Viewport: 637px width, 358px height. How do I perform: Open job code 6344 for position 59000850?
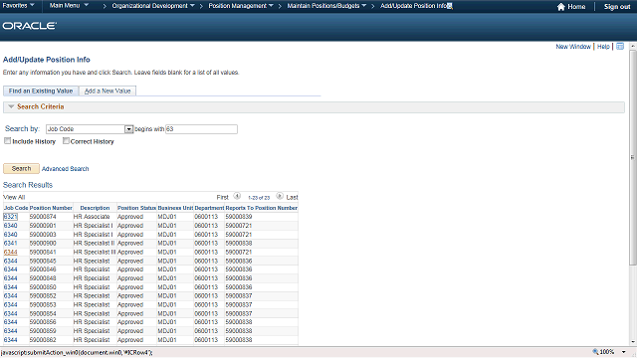pos(11,287)
